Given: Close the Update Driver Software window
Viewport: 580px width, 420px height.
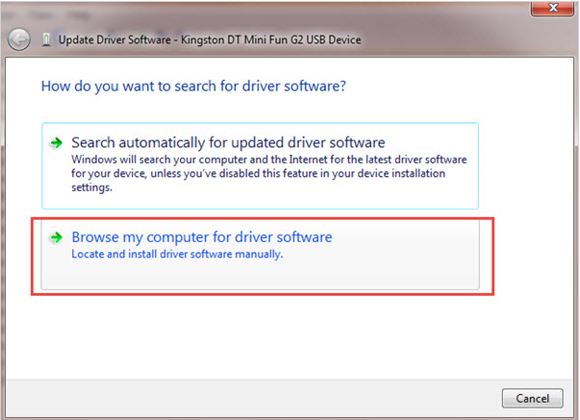Looking at the screenshot, I should point(552,8).
